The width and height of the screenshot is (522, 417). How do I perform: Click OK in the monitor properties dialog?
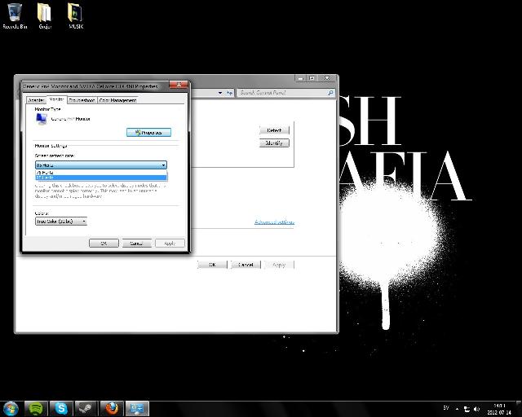pyautogui.click(x=104, y=244)
